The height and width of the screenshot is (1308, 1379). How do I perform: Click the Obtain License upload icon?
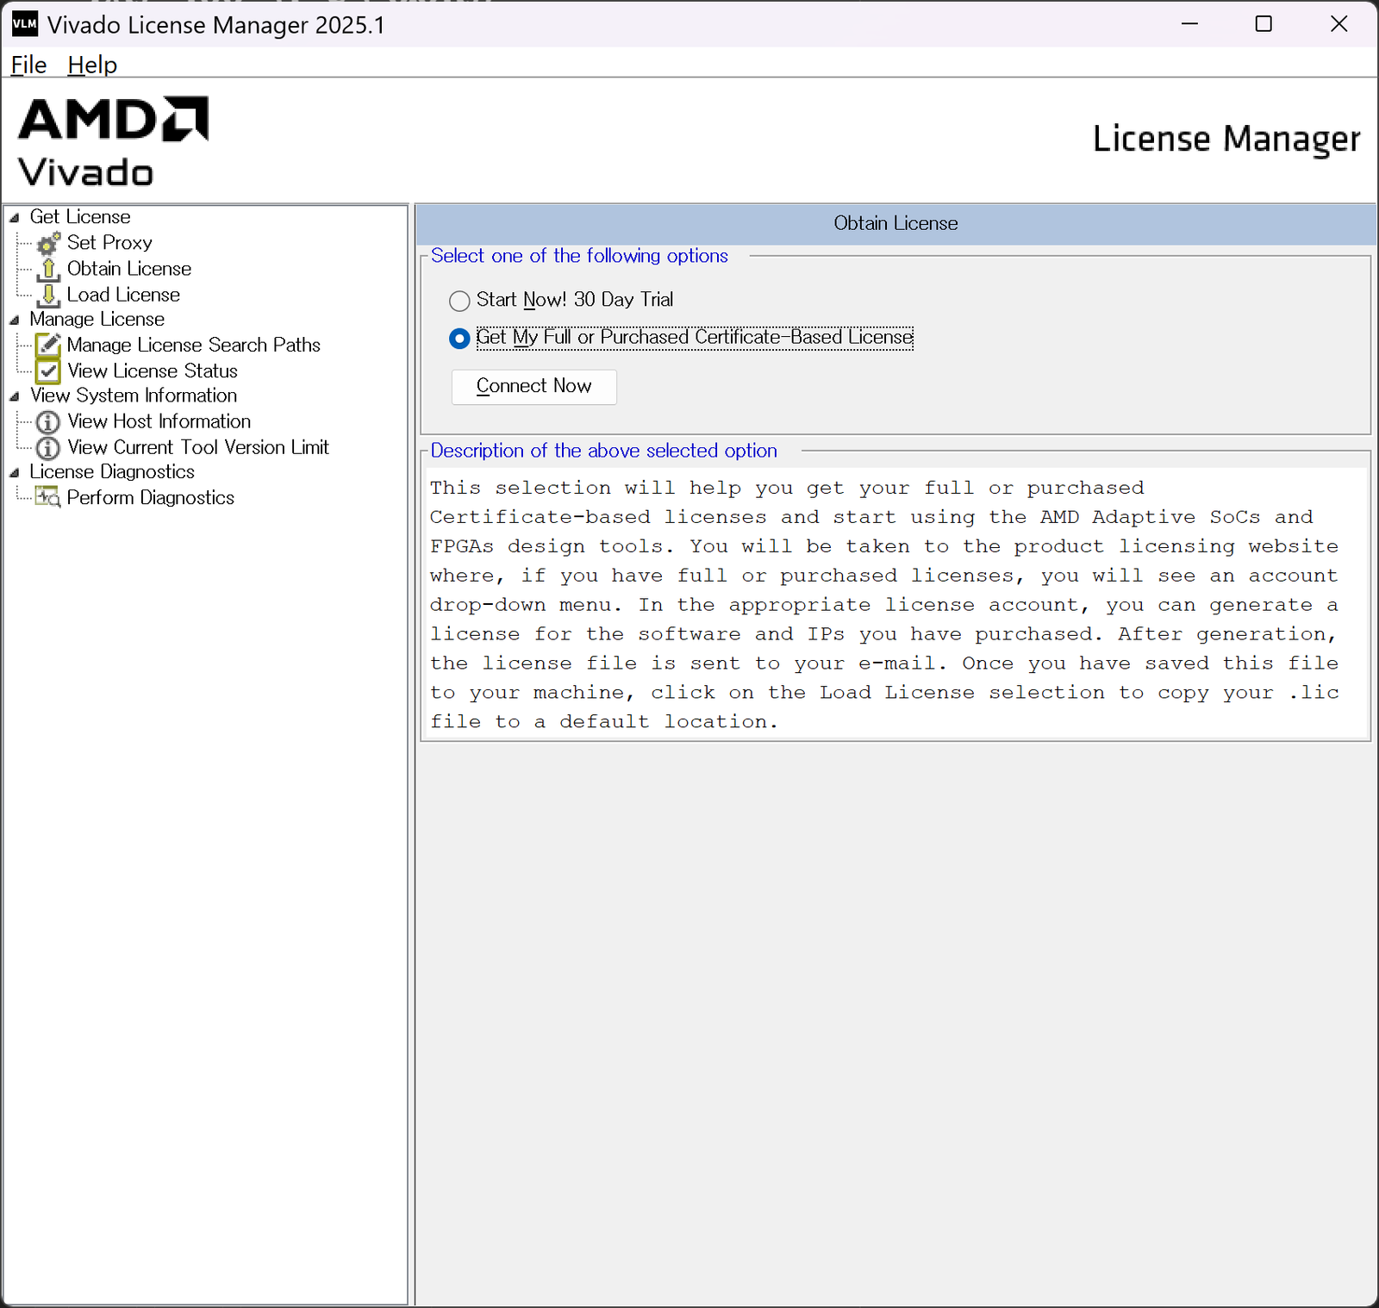[x=48, y=270]
